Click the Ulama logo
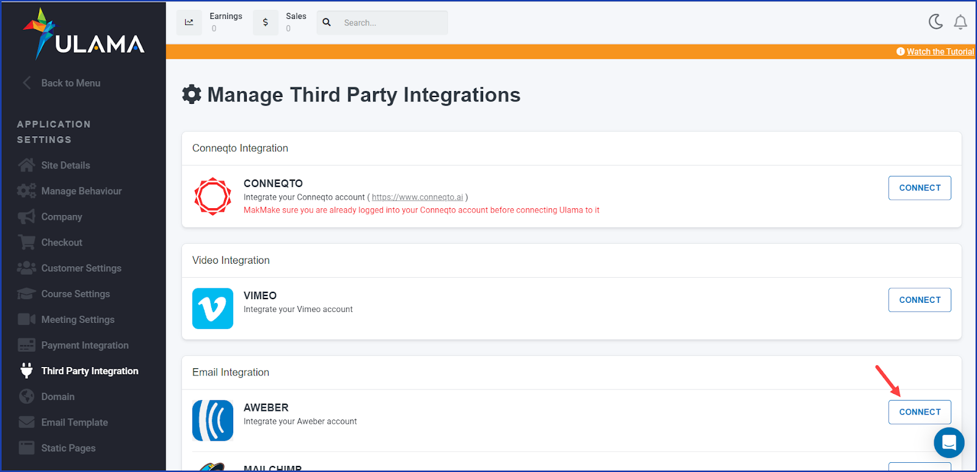This screenshot has width=977, height=472. 84,34
